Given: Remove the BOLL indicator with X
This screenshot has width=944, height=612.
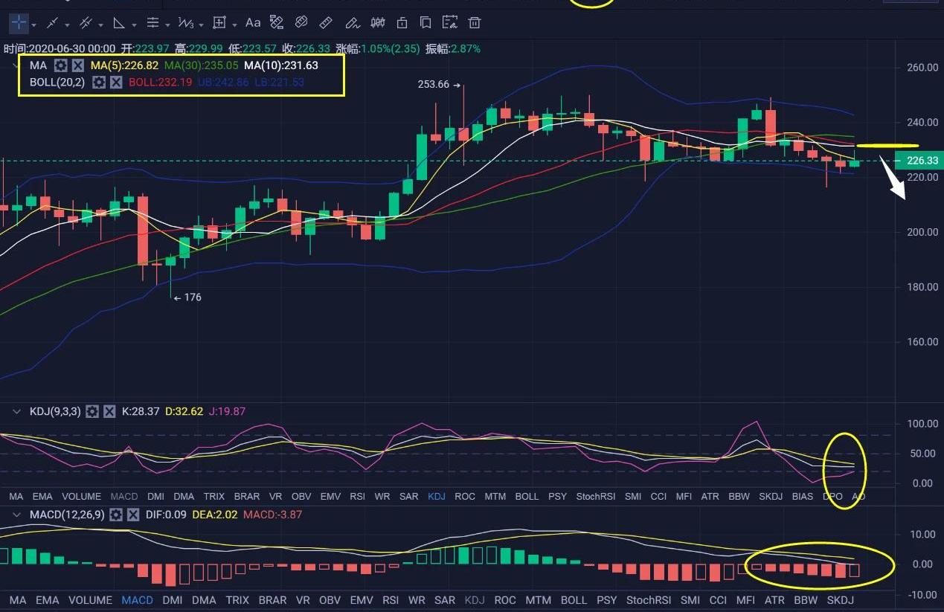Looking at the screenshot, I should click(x=116, y=82).
